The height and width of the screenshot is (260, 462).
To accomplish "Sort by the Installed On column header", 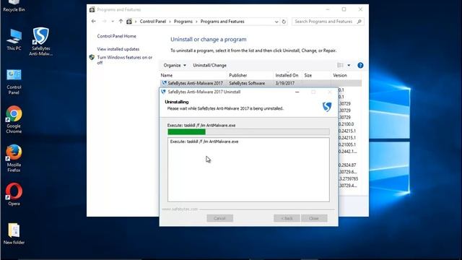I will point(287,75).
